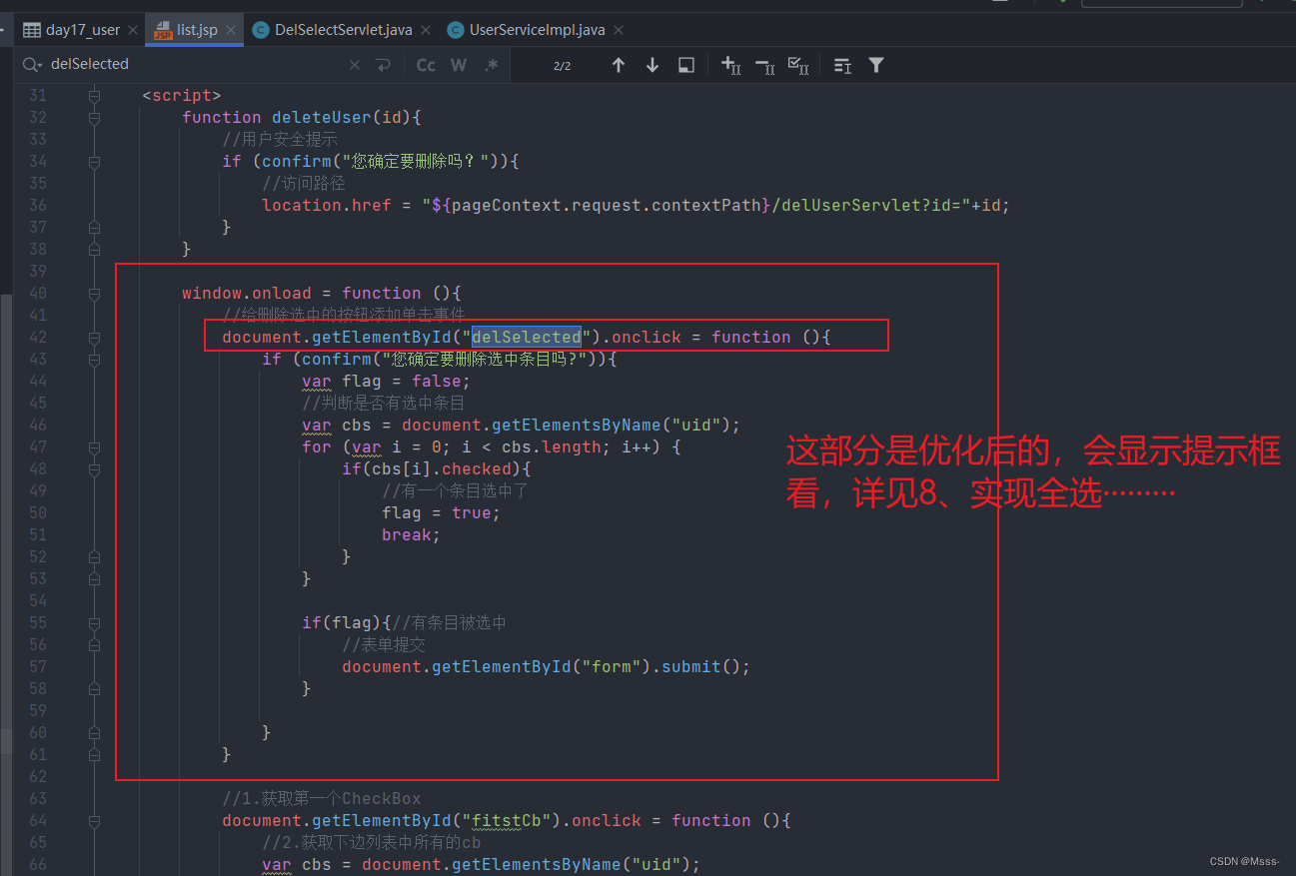Collapse the if block at line 34
The height and width of the screenshot is (876, 1296).
(x=94, y=162)
